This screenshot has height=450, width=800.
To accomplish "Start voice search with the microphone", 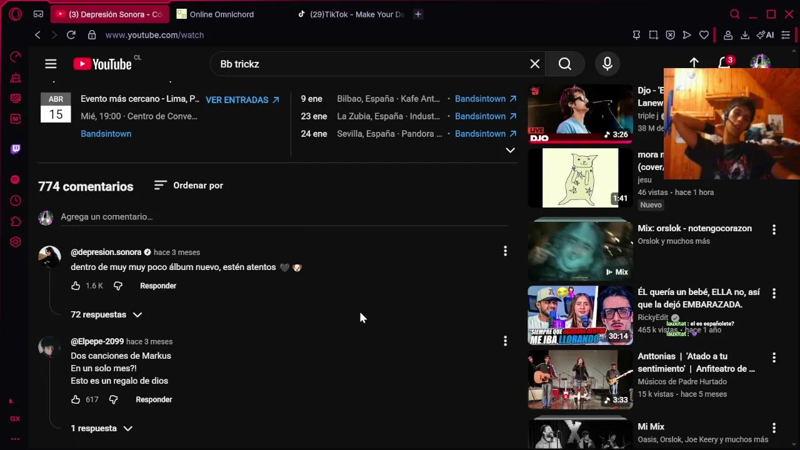I will coord(607,64).
